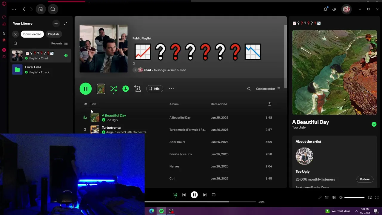Open the X (Twitter) icon in Opera sidebar
This screenshot has width=382, height=215.
pyautogui.click(x=4, y=34)
